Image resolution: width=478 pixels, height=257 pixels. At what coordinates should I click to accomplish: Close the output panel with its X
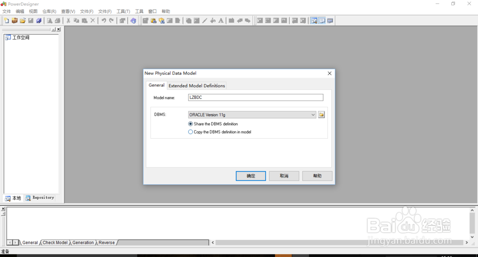[x=3, y=209]
